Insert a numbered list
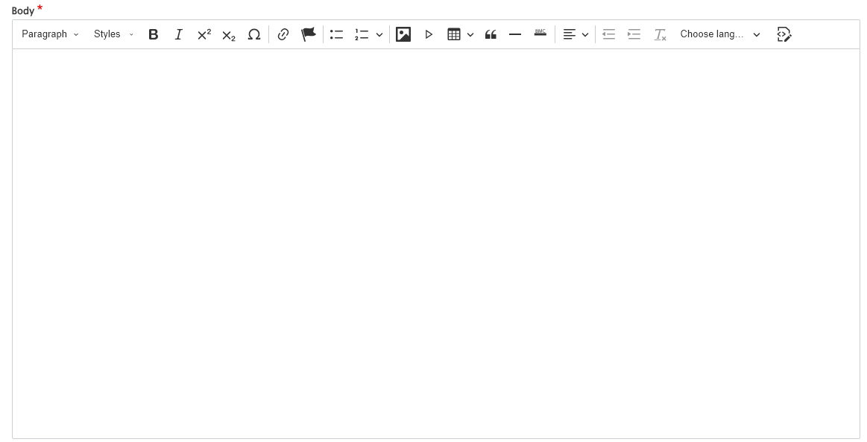Image resolution: width=867 pixels, height=442 pixels. pos(362,34)
